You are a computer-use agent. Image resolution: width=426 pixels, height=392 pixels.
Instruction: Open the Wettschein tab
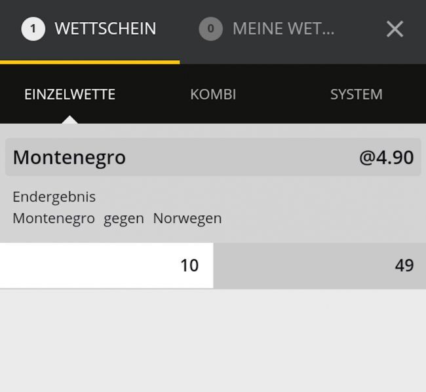(x=105, y=29)
